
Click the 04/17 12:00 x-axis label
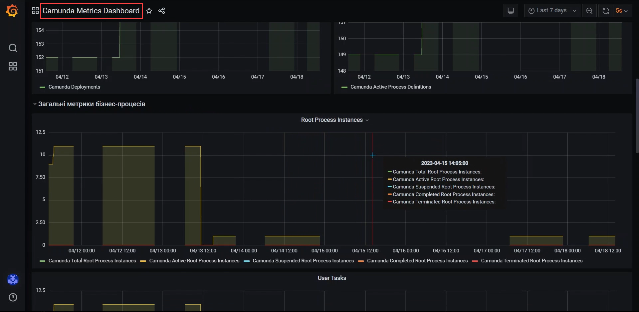tap(527, 251)
